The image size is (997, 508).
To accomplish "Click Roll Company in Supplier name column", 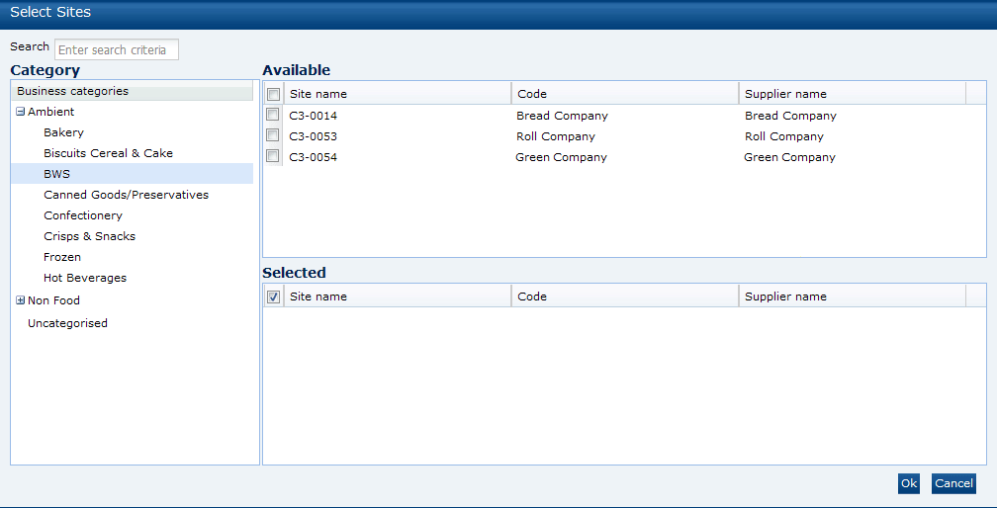I will point(784,136).
